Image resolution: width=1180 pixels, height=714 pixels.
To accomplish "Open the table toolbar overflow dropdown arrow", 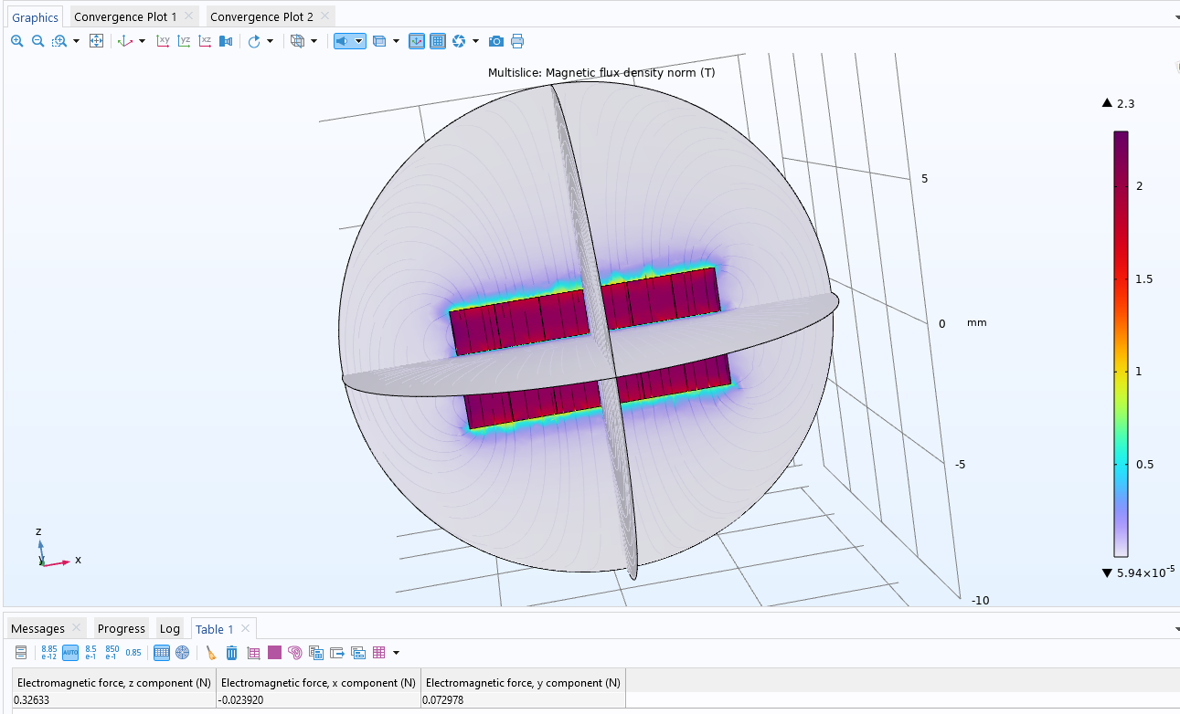I will click(396, 653).
